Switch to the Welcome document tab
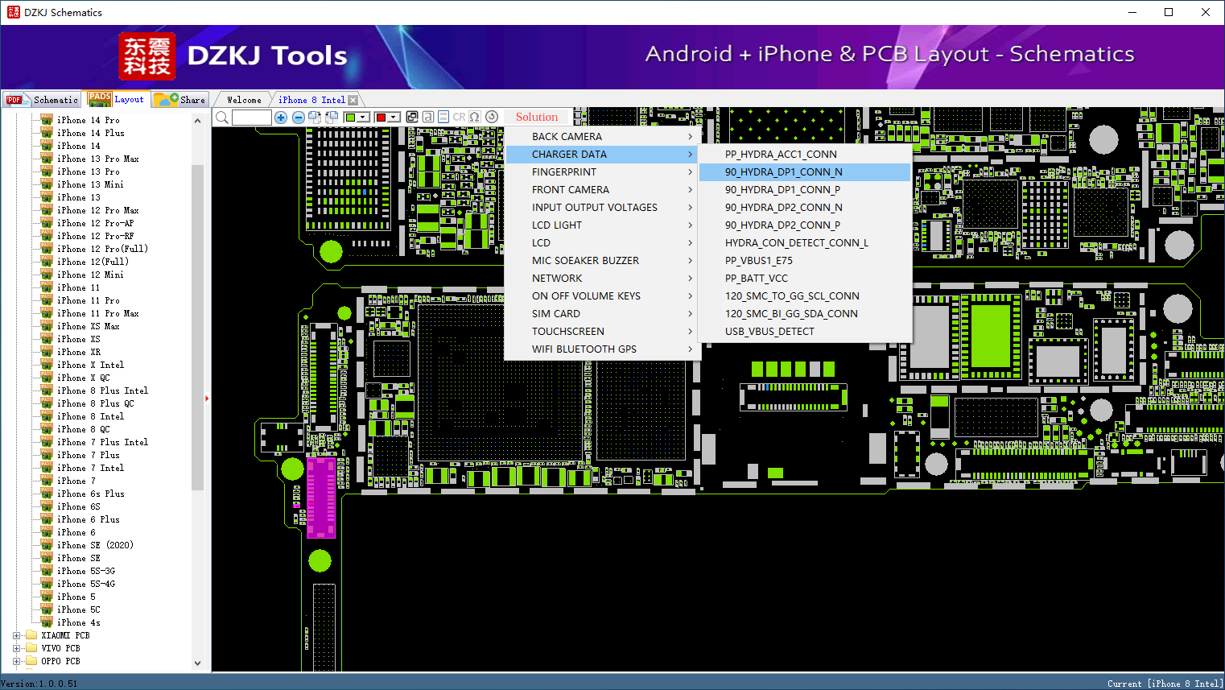1225x690 pixels. pyautogui.click(x=244, y=100)
